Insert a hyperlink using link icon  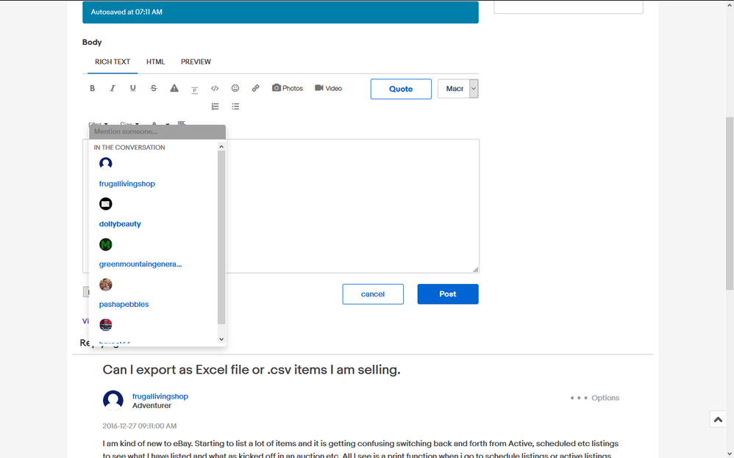(x=256, y=88)
